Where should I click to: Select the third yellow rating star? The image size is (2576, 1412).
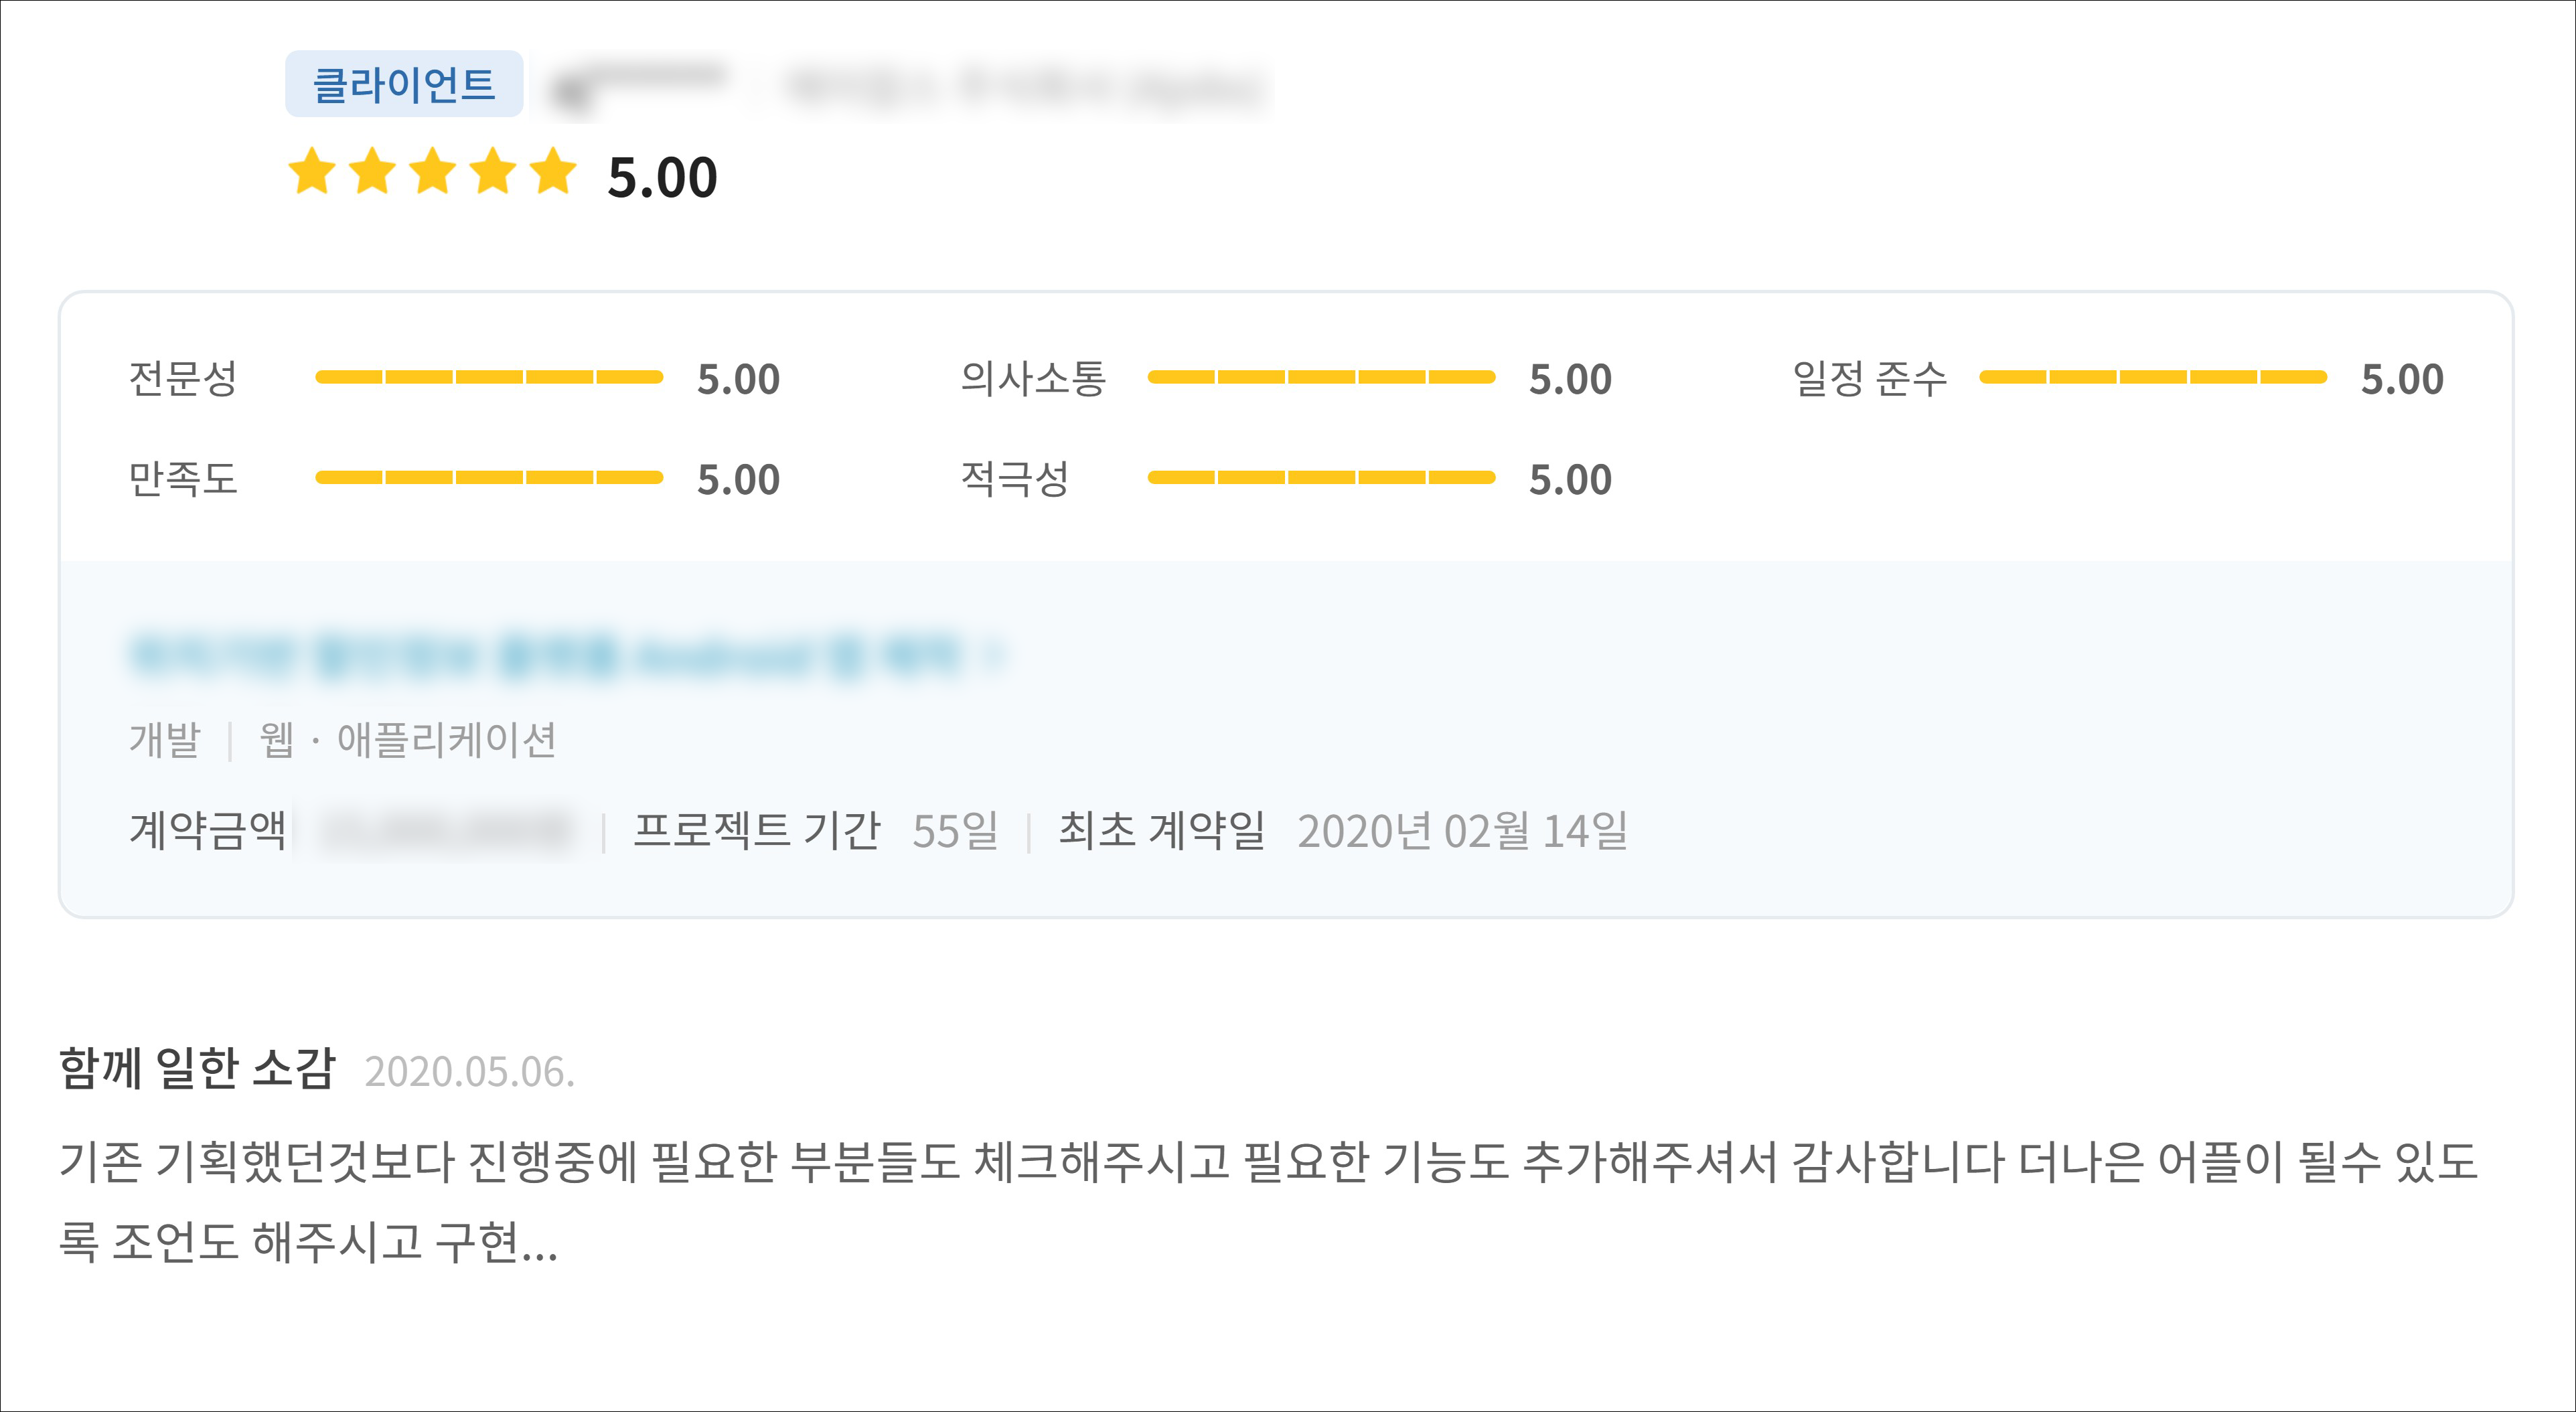point(433,172)
